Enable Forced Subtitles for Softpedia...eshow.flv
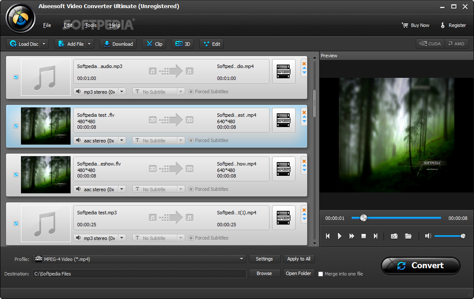Viewport: 474px width, 299px height. [x=191, y=189]
